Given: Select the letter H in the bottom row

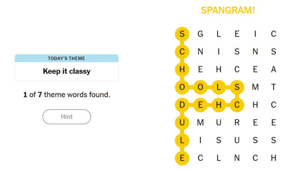Looking at the screenshot, I should 273,158.
